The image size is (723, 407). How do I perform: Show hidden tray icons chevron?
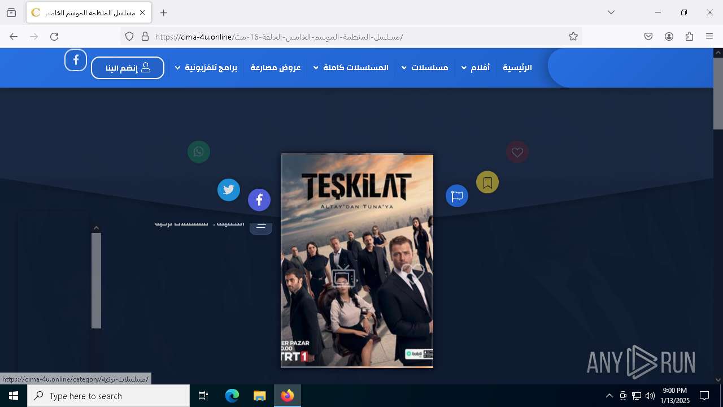coord(609,396)
